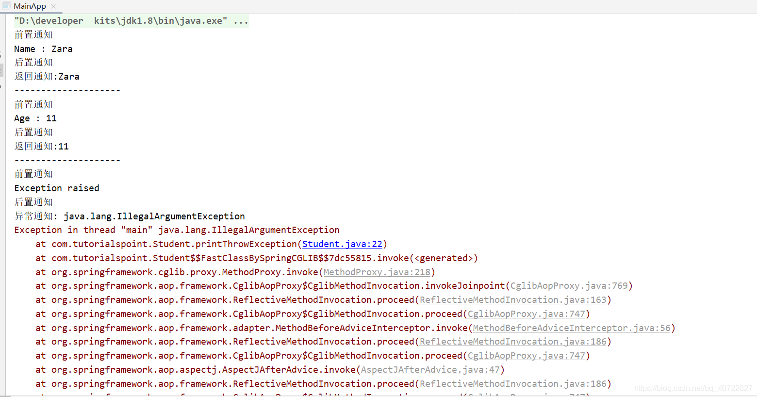This screenshot has height=397, width=757.
Task: Click the 'Exception raised' output line
Action: [x=57, y=188]
